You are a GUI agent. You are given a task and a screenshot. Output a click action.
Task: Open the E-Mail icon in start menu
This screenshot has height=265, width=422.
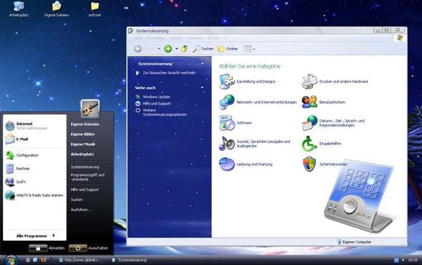click(x=10, y=139)
